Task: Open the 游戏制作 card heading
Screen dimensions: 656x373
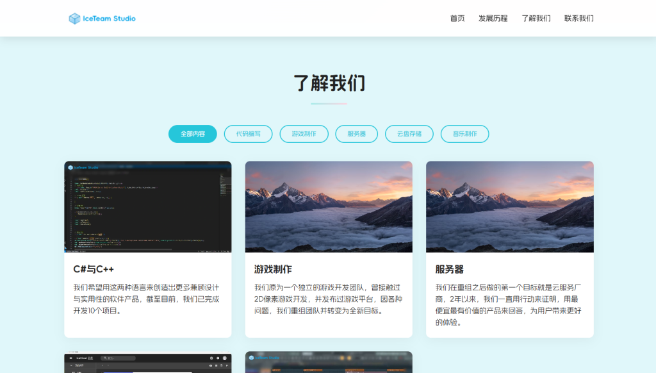Action: (x=273, y=269)
